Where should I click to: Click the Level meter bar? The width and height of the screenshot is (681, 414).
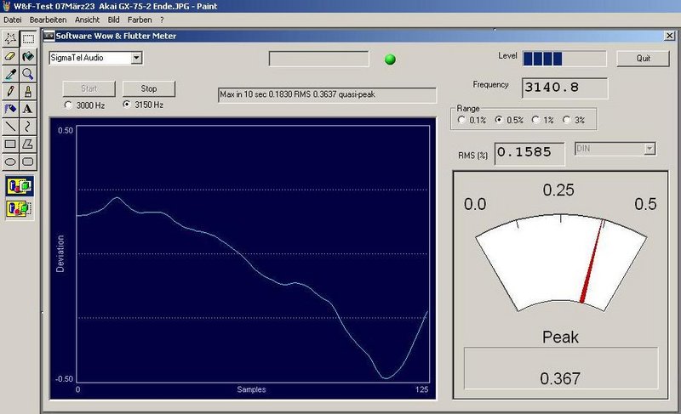pos(564,59)
